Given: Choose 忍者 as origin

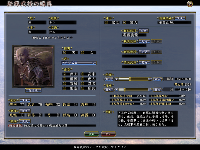Looking at the screenshot, I should (83, 83).
